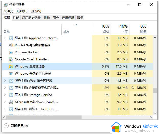Screen dimensions: 159x134
Task: Click the 1.2% CPU value
Action: [105, 88]
